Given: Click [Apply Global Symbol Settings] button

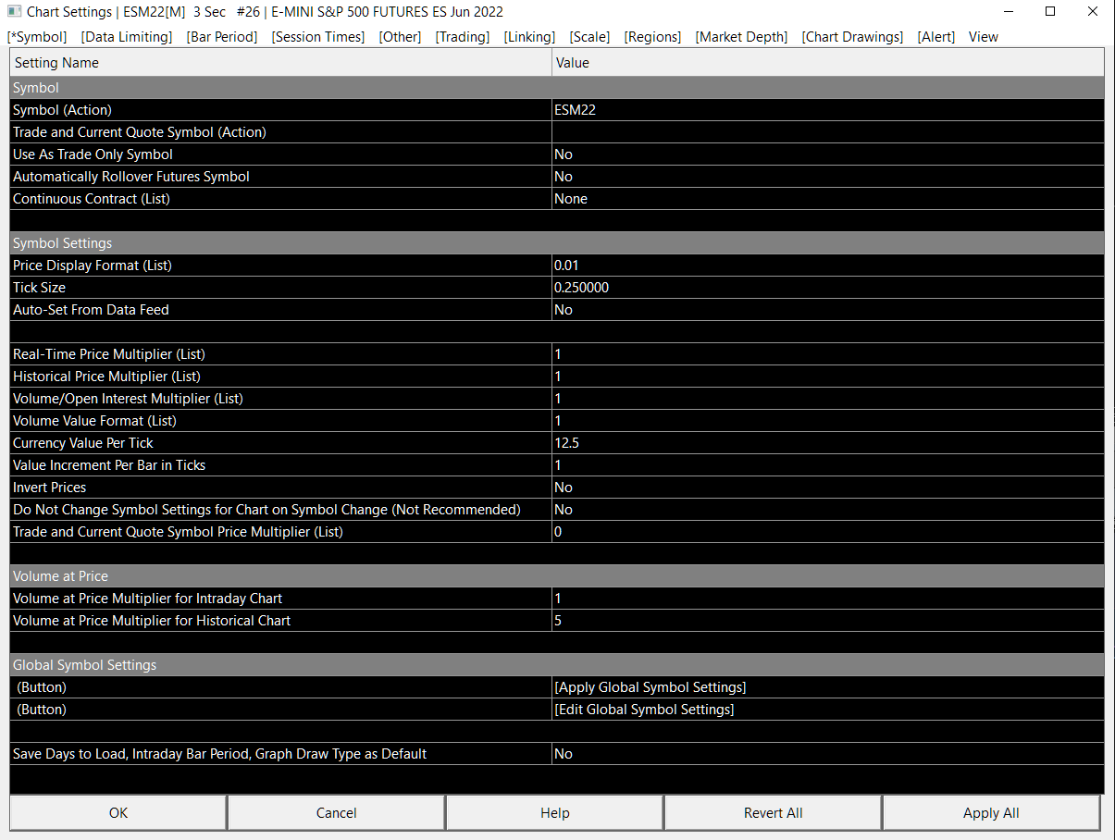Looking at the screenshot, I should pyautogui.click(x=827, y=687).
